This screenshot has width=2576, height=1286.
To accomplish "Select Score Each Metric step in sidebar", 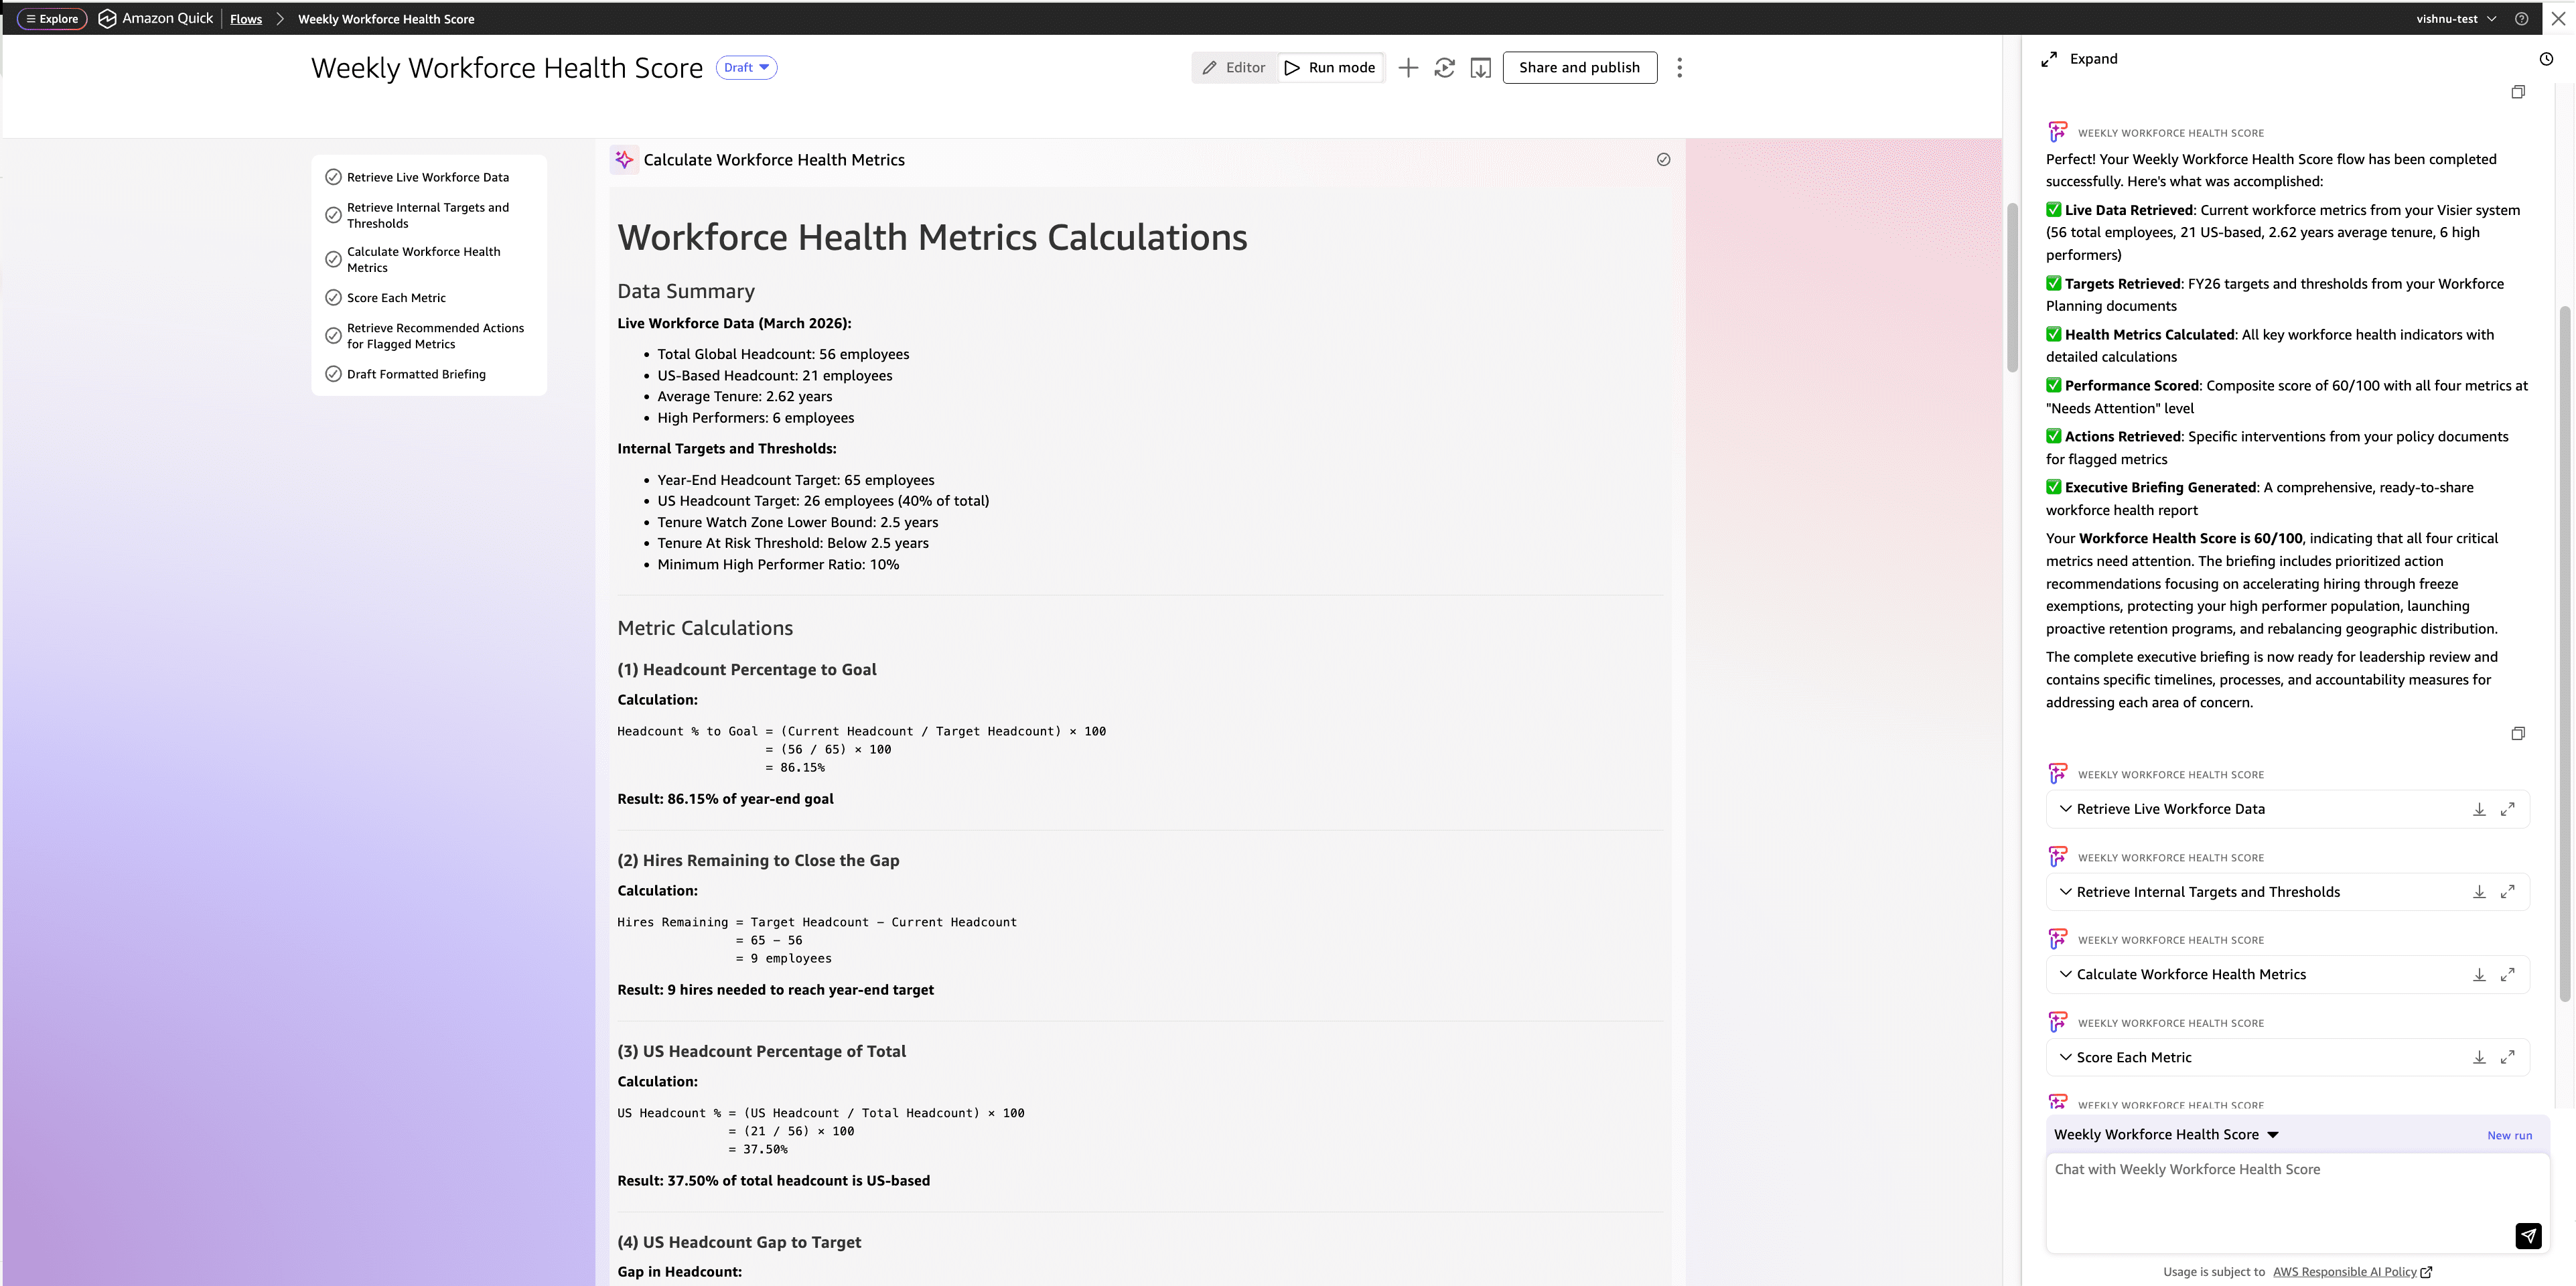I will (x=396, y=298).
